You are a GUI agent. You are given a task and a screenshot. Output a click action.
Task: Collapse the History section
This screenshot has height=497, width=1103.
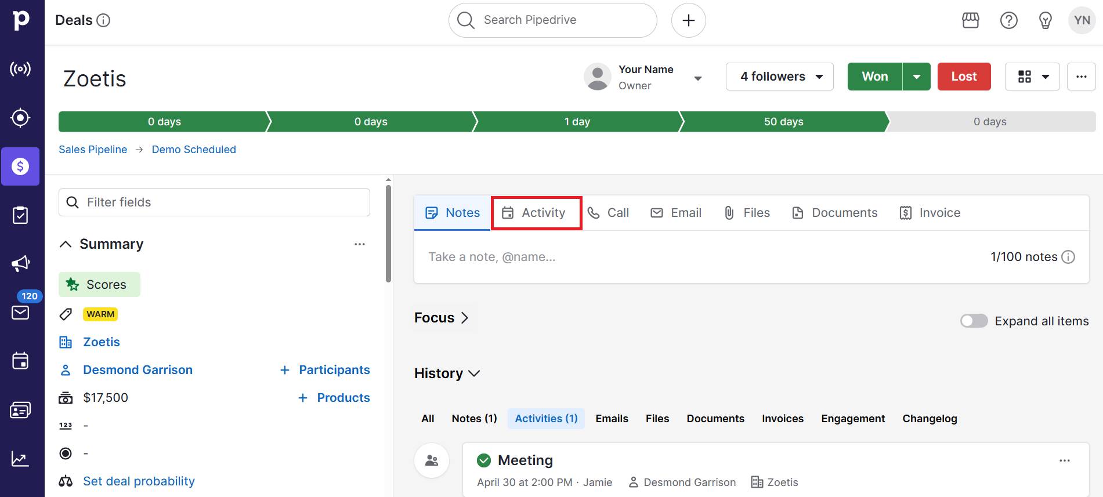tap(447, 373)
